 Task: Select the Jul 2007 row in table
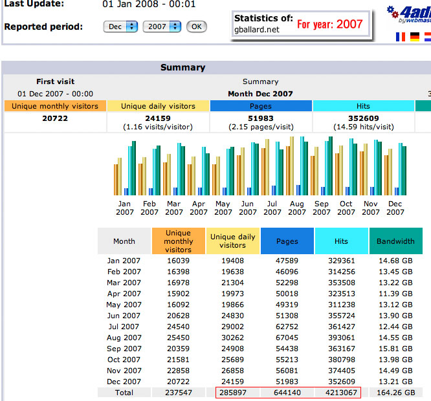click(260, 327)
